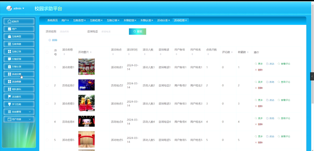Sort the 咨询电话 column

(160, 54)
